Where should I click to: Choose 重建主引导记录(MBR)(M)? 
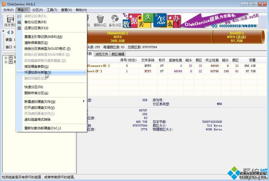[x=51, y=37]
